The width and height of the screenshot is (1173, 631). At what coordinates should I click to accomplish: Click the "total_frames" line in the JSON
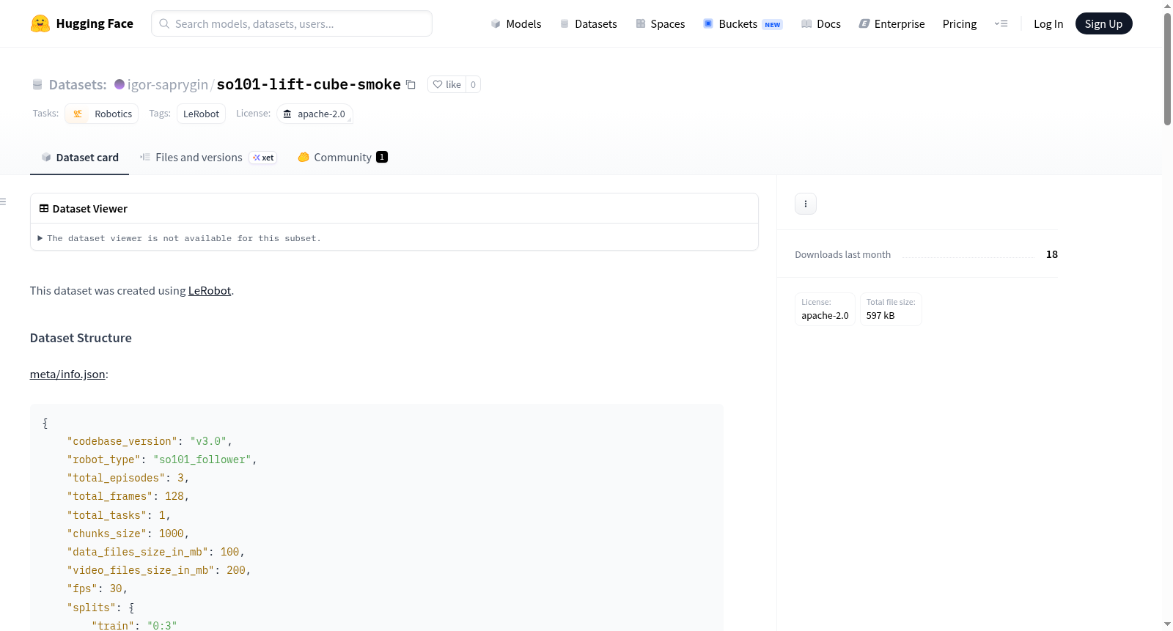point(128,496)
